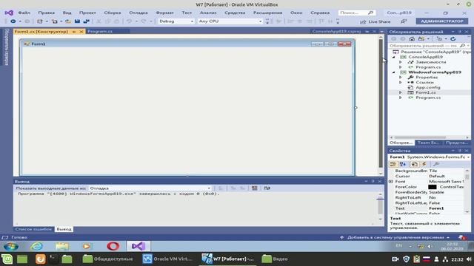
Task: Open Linux Mint menu button
Action: point(7,259)
